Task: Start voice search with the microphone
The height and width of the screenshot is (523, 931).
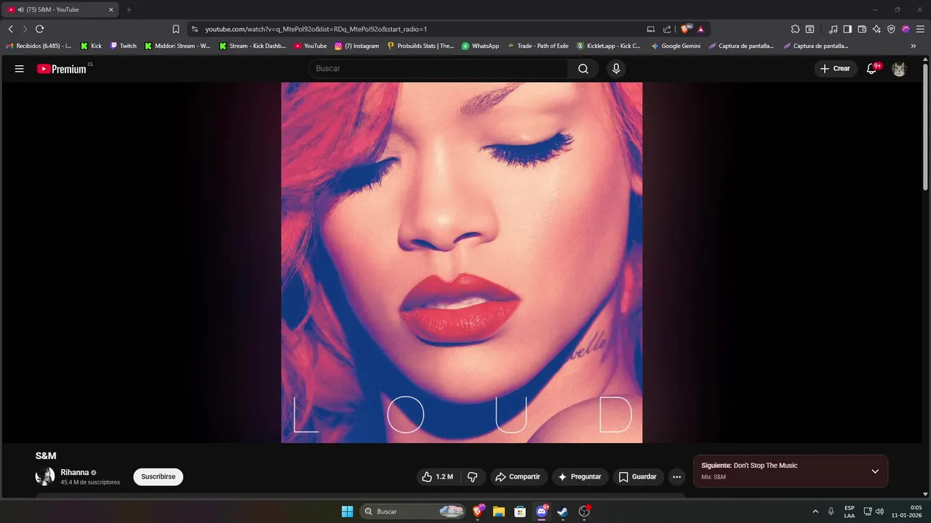Action: click(616, 69)
